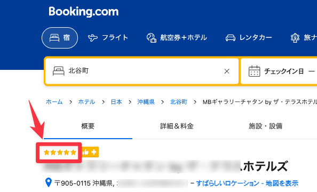Switch to the 概要 tab
The image size is (317, 192).
88,126
